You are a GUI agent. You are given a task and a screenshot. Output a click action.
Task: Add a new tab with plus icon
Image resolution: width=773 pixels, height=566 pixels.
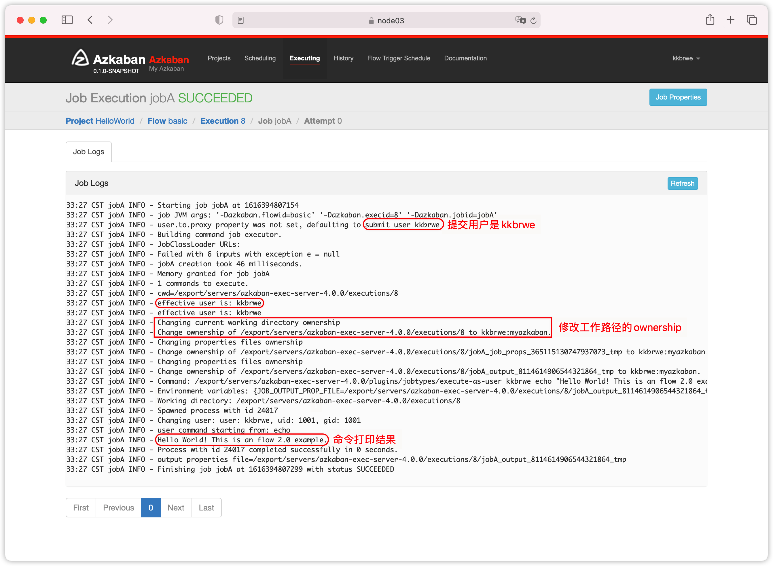[x=730, y=20]
